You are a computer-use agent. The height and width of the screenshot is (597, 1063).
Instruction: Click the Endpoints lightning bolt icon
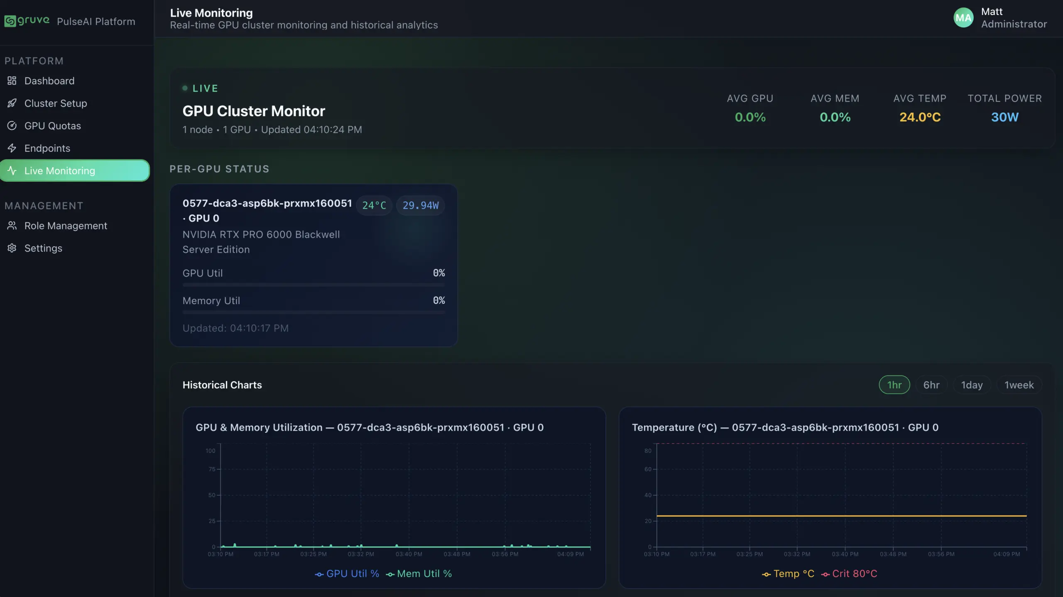coord(12,148)
